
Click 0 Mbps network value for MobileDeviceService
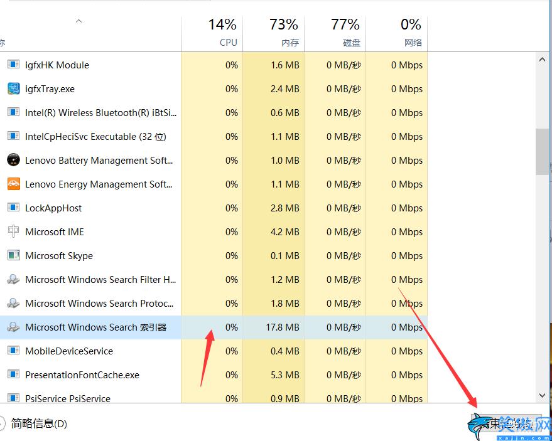tap(407, 351)
